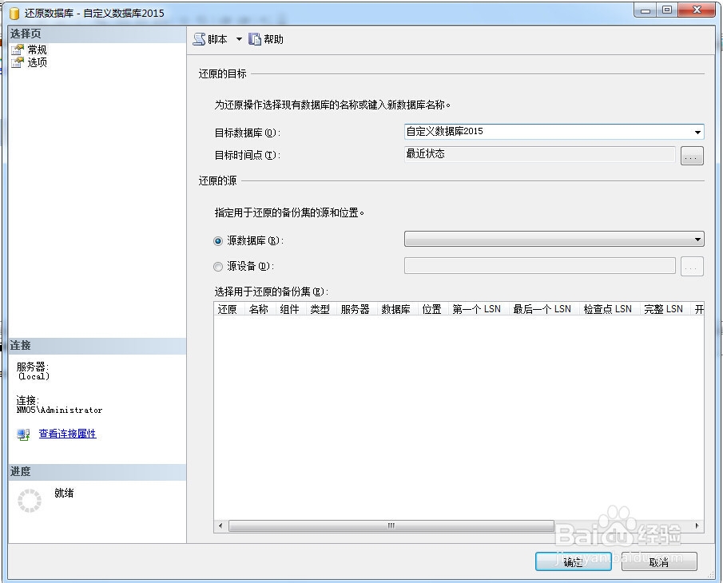Click the 就绪 progress spinner icon
The width and height of the screenshot is (723, 583).
[x=30, y=501]
